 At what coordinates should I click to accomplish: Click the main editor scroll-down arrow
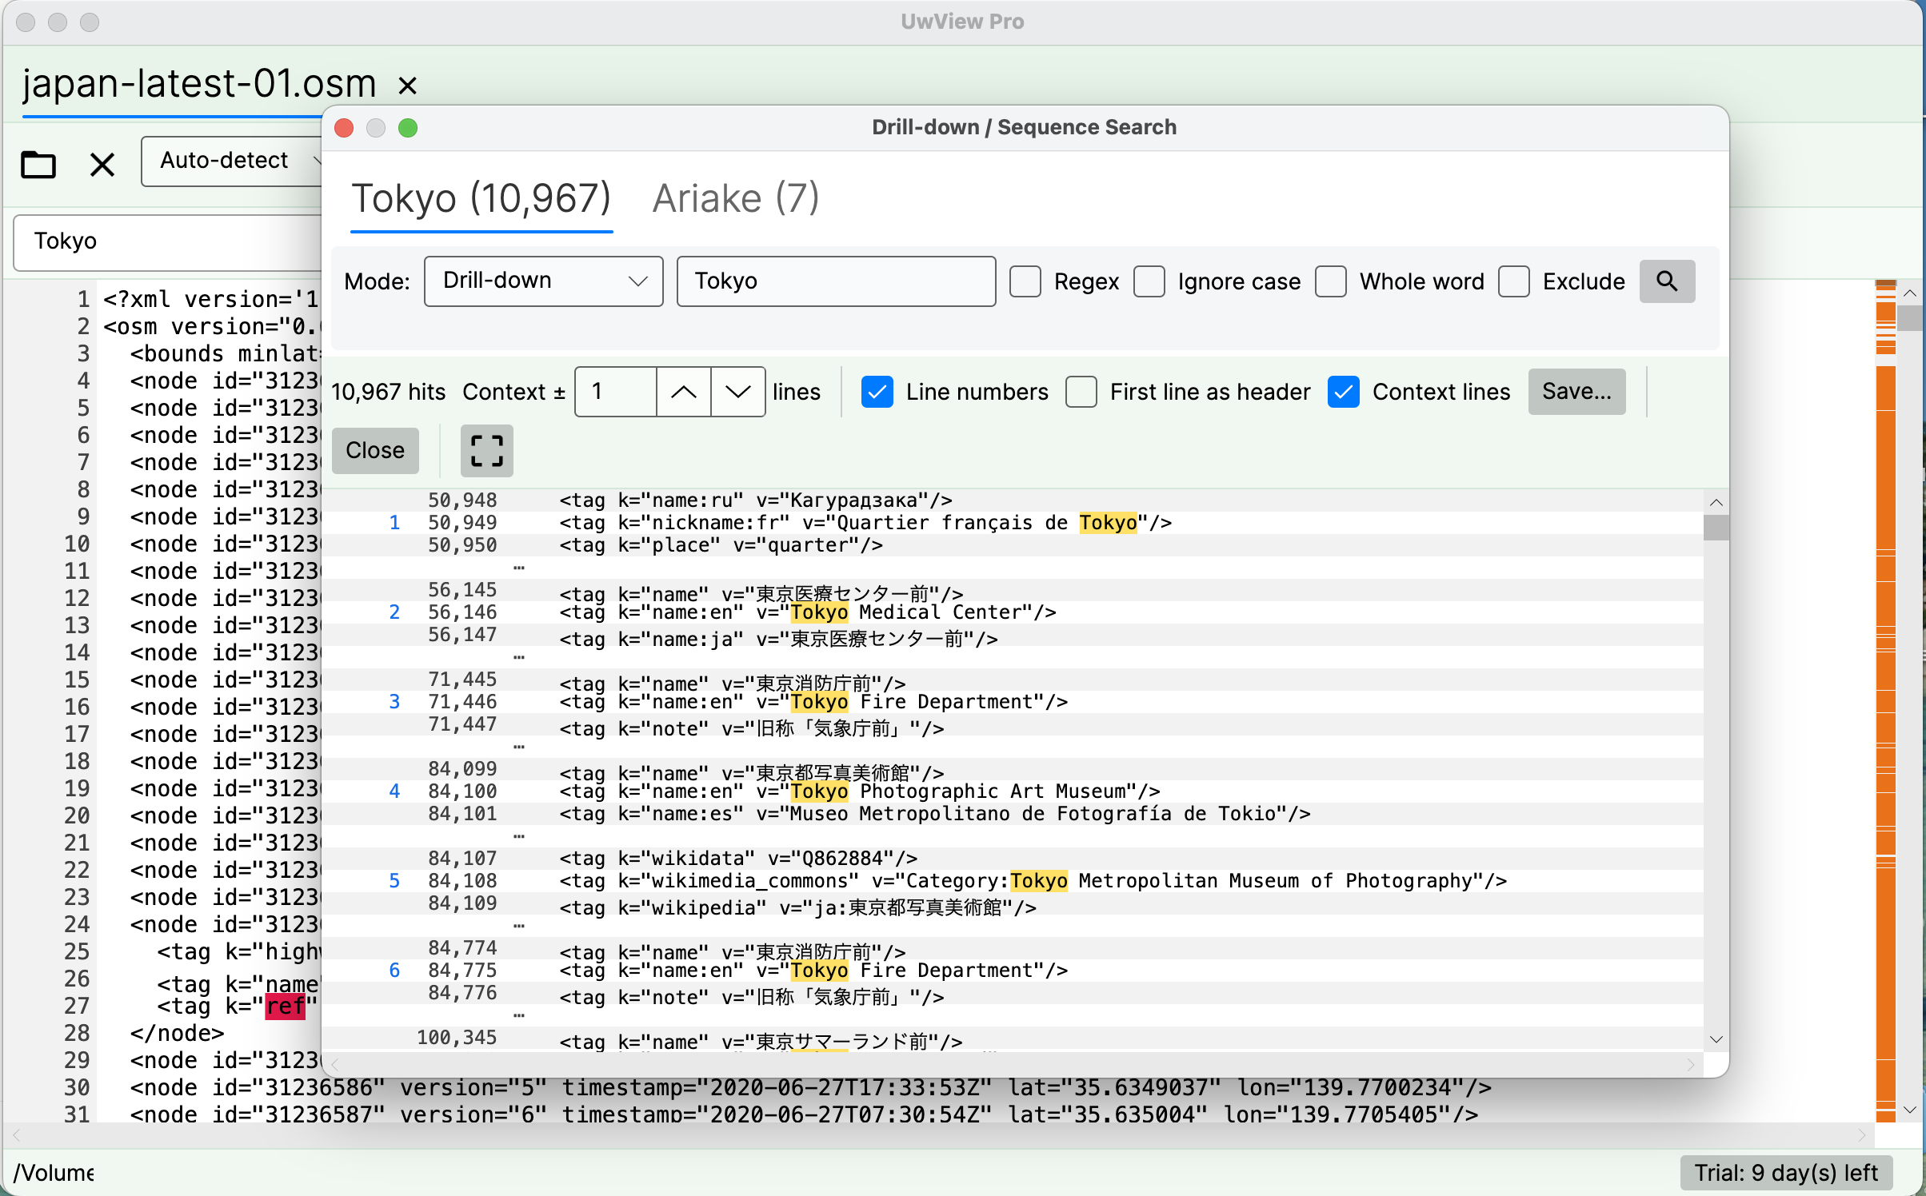pyautogui.click(x=1910, y=1110)
